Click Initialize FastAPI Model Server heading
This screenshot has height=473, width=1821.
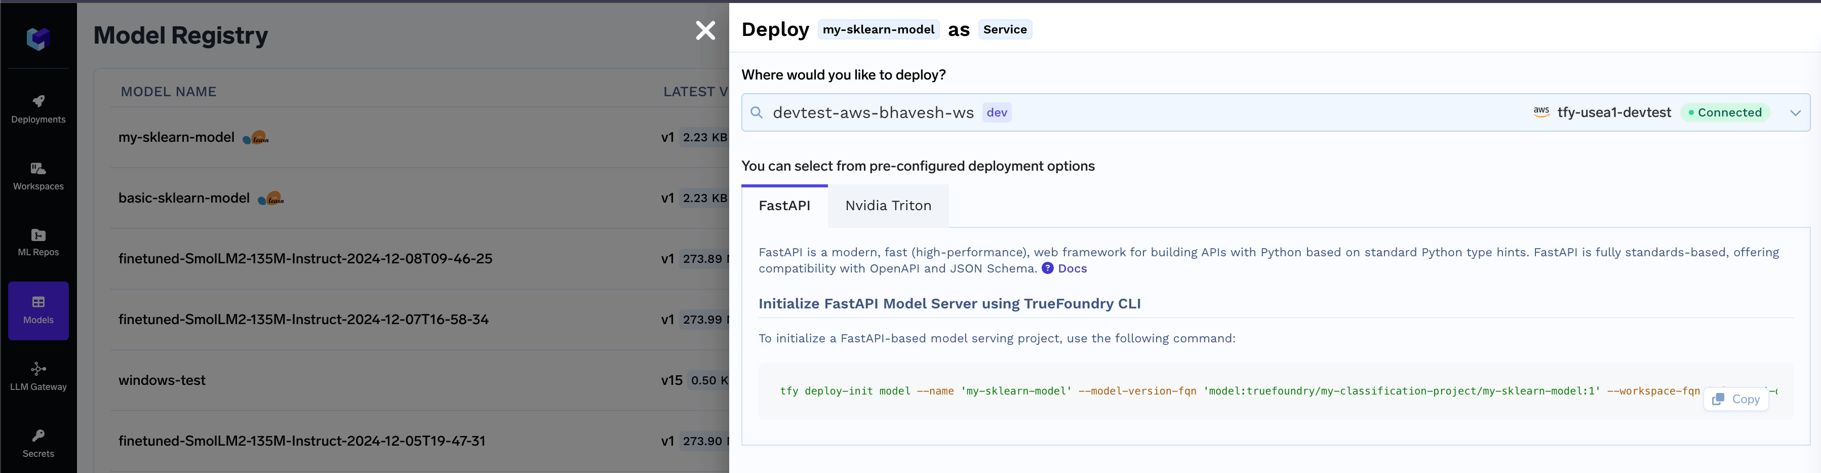coord(949,304)
